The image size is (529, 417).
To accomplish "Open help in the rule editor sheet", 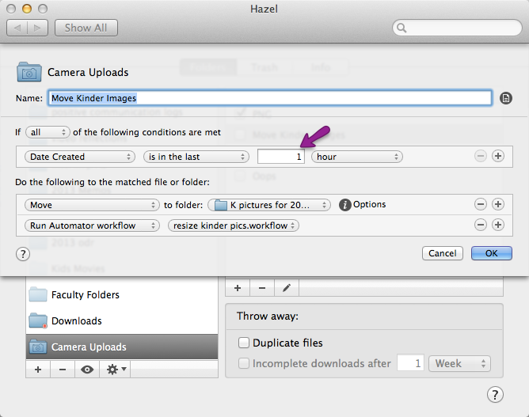I will point(23,254).
